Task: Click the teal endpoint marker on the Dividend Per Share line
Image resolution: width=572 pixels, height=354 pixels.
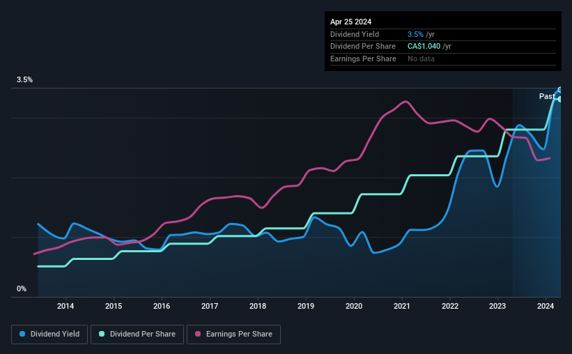Action: tap(560, 99)
